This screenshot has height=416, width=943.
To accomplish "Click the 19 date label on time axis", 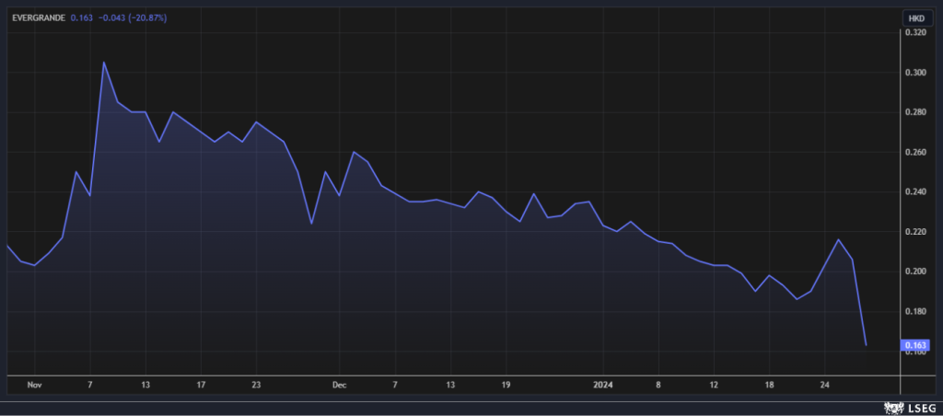I will coord(506,385).
